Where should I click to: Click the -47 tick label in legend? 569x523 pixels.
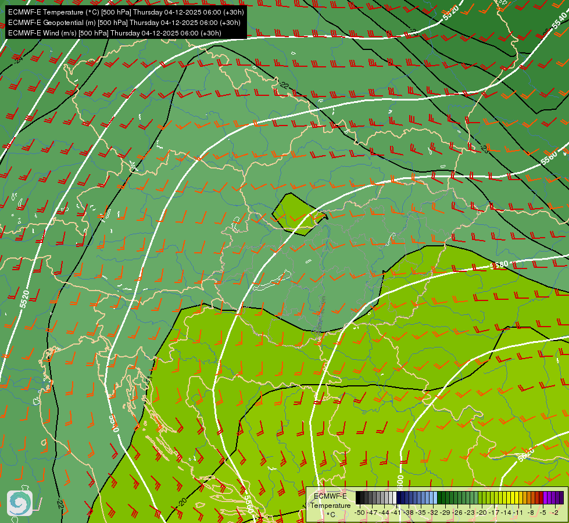[x=373, y=513]
